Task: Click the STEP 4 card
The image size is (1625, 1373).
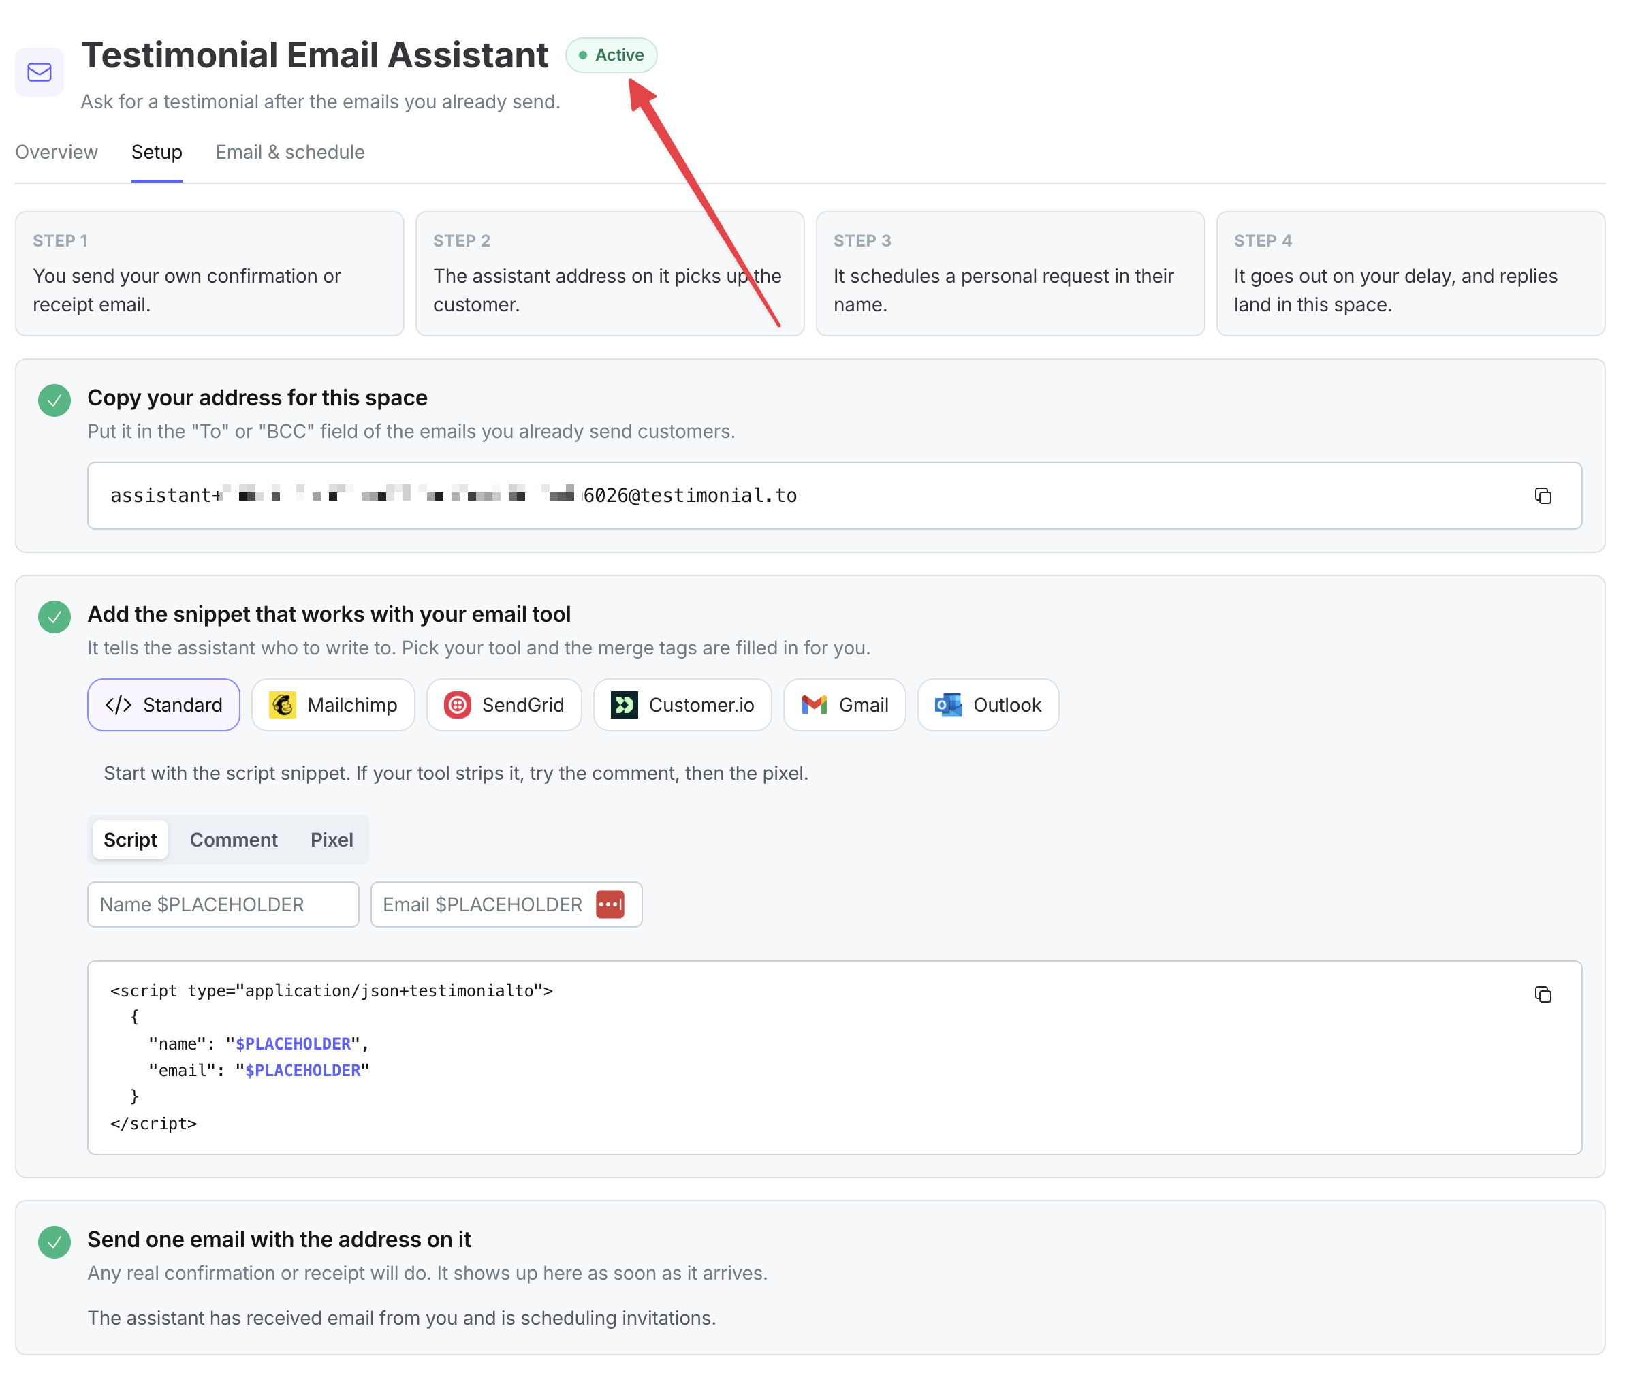Action: [x=1410, y=274]
